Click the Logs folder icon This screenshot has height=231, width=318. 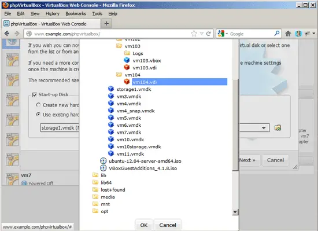[x=127, y=53]
